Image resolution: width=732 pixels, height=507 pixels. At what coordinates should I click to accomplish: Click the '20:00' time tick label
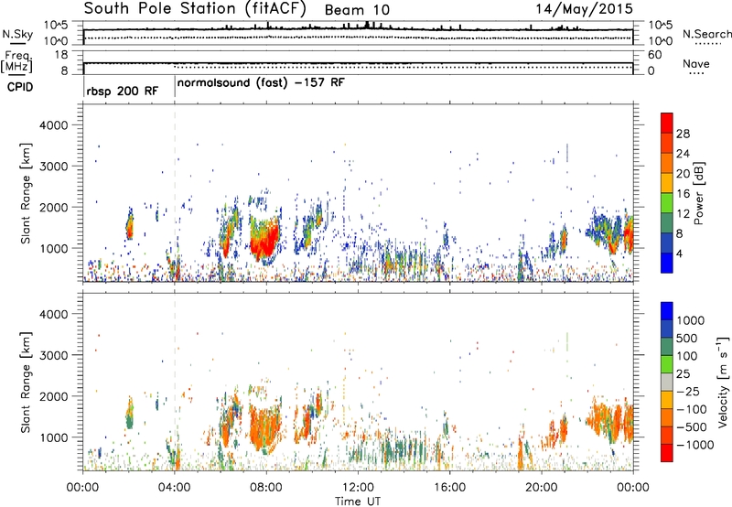click(x=542, y=488)
